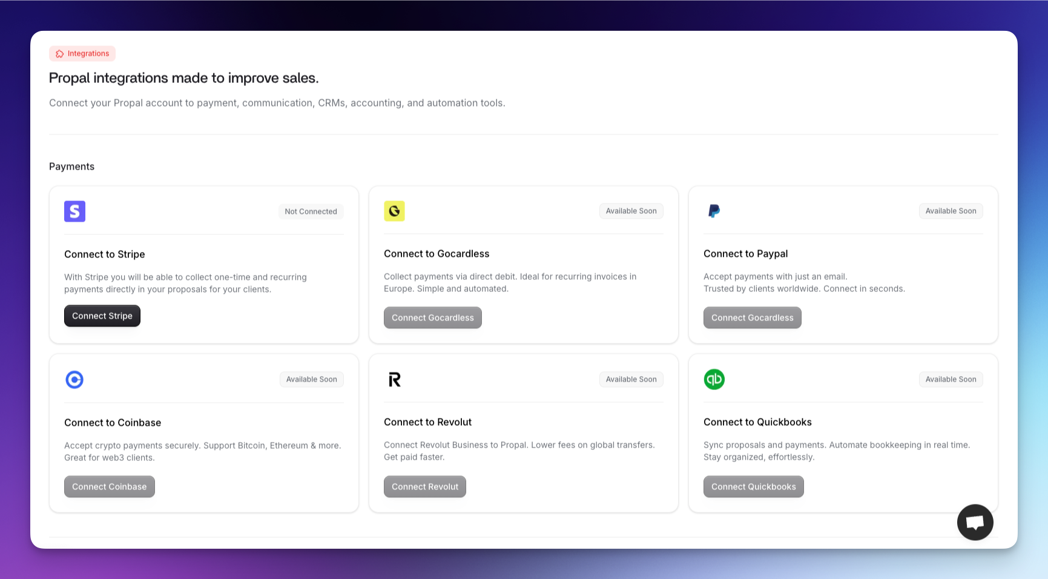
Task: Click the Connect Quickbooks button
Action: click(753, 486)
